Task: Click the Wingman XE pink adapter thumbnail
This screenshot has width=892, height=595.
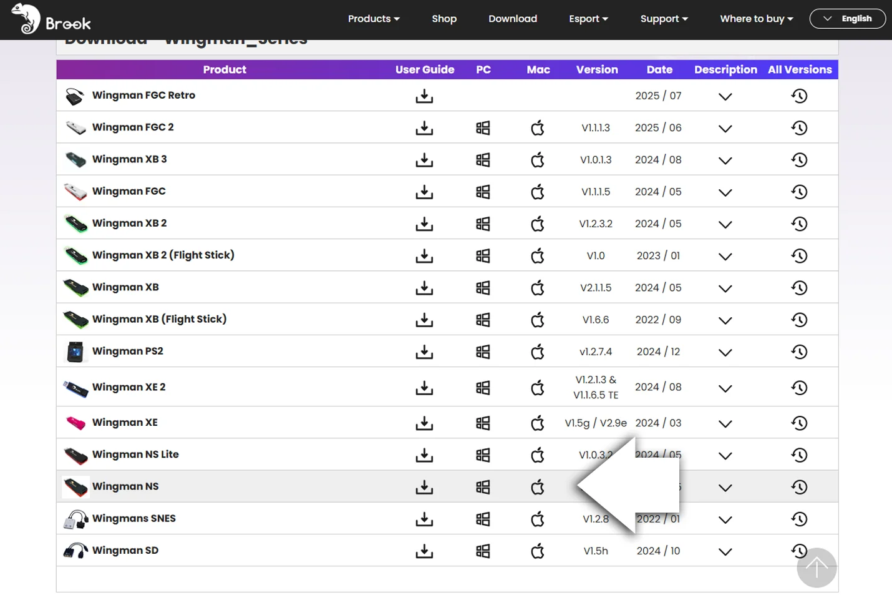Action: [75, 423]
